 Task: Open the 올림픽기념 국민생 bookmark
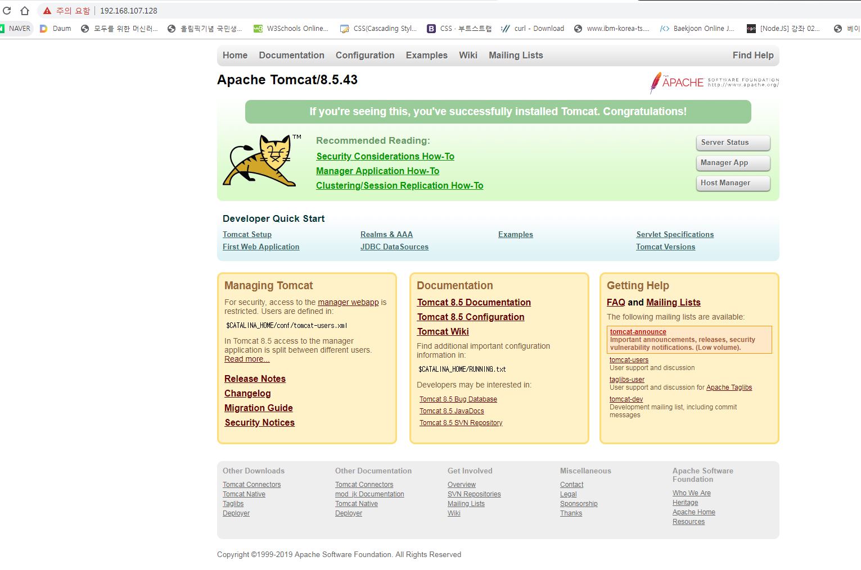(205, 29)
